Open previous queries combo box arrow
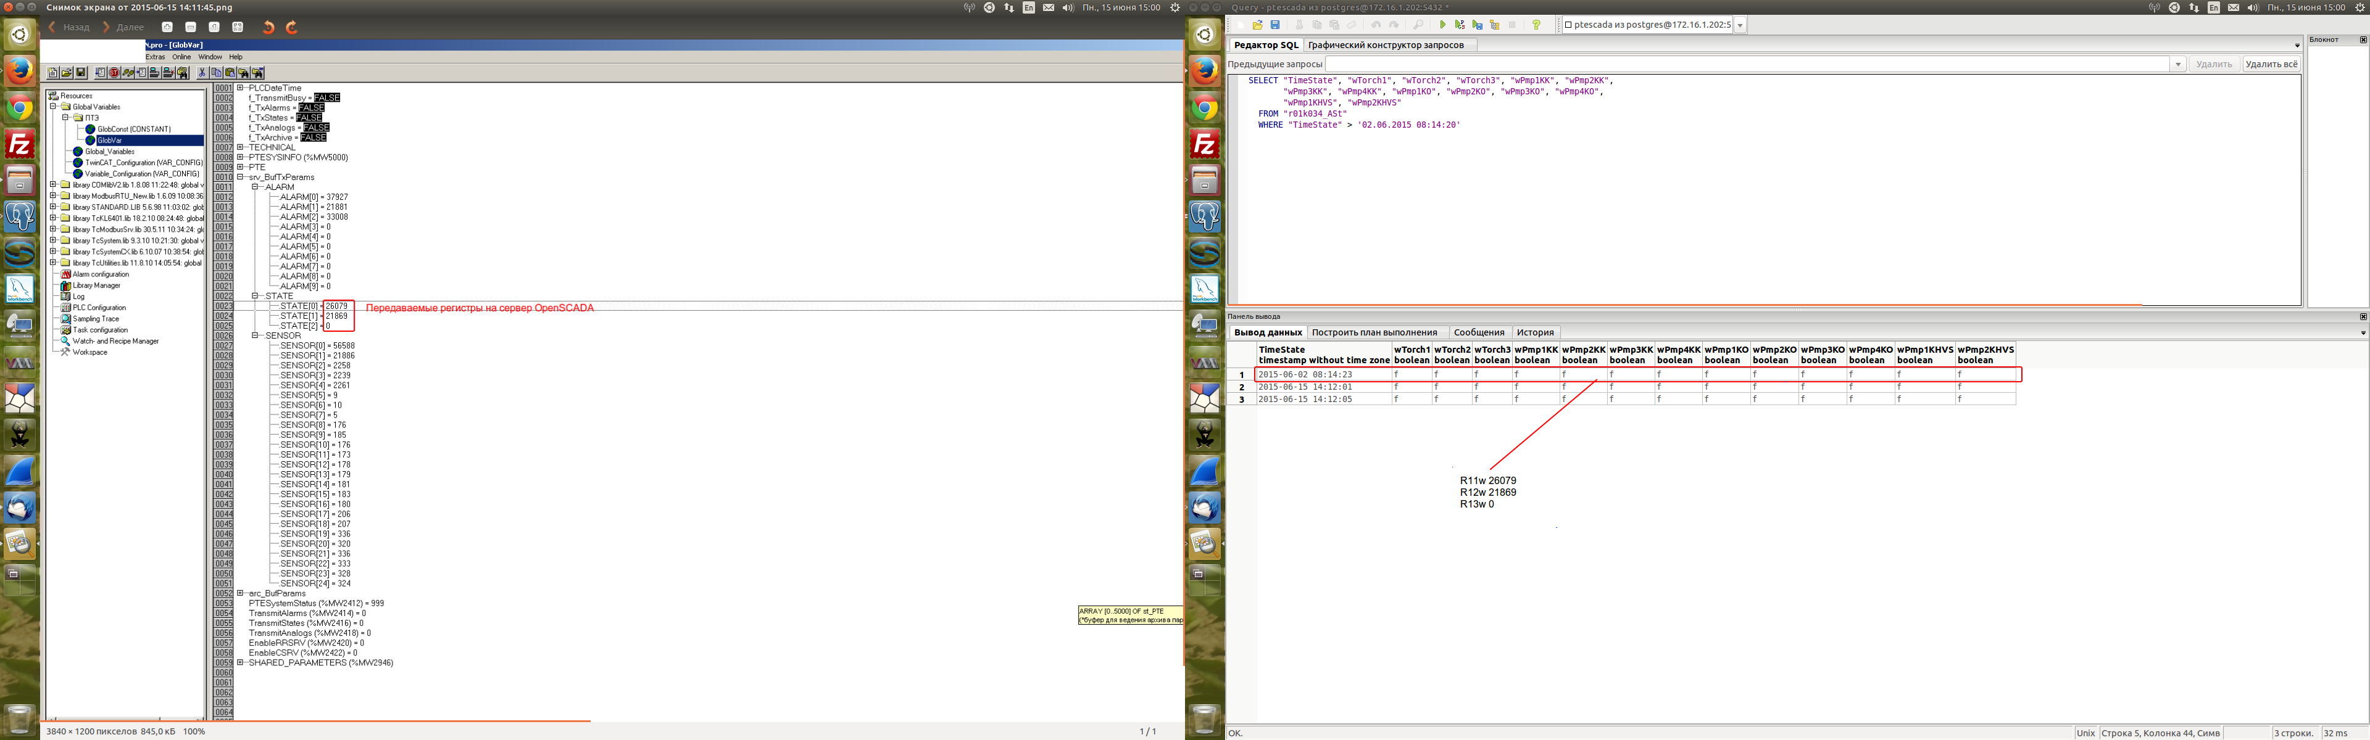Screen dimensions: 2370x740 [x=2177, y=64]
